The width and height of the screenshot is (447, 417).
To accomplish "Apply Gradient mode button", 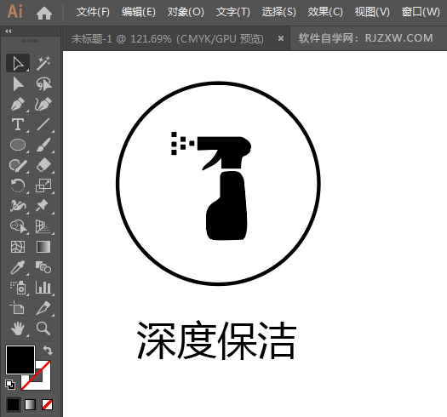I will pos(30,404).
